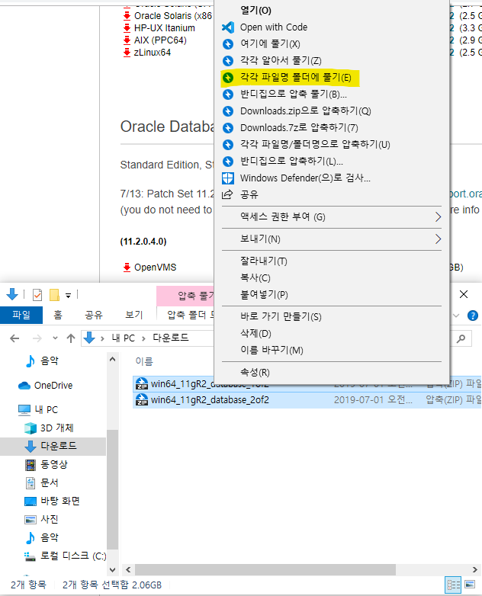
Task: Click the search magnifier icon in Explorer
Action: click(x=461, y=338)
